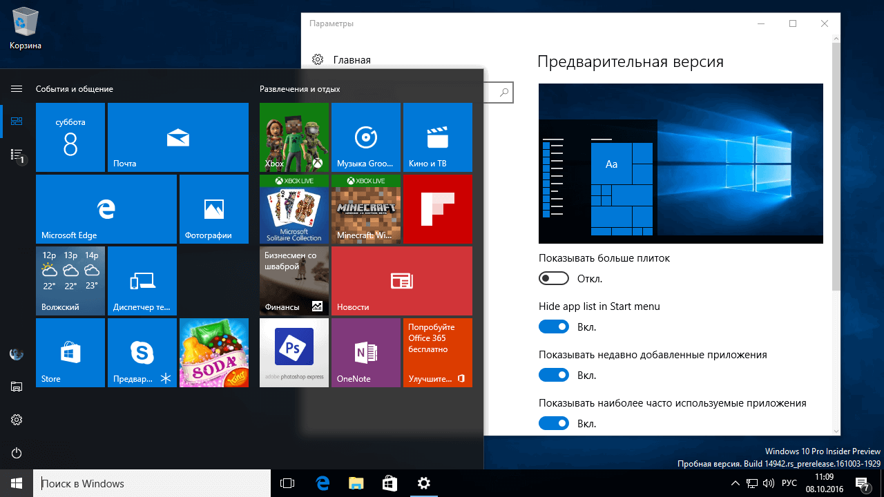Select pinned tiles view icon

coord(17,121)
